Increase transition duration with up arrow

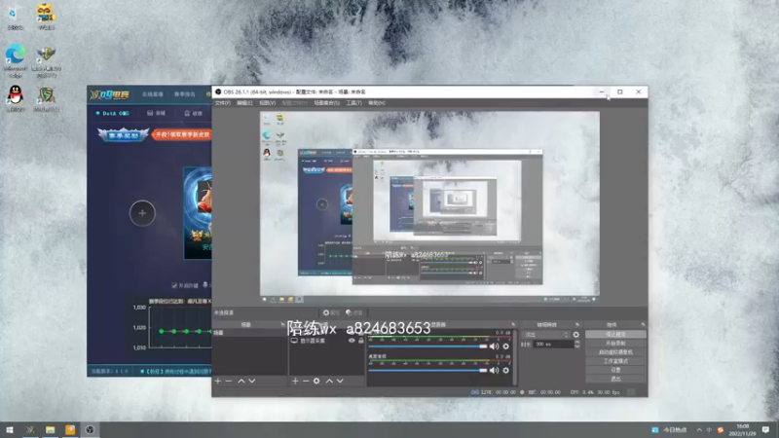point(576,342)
